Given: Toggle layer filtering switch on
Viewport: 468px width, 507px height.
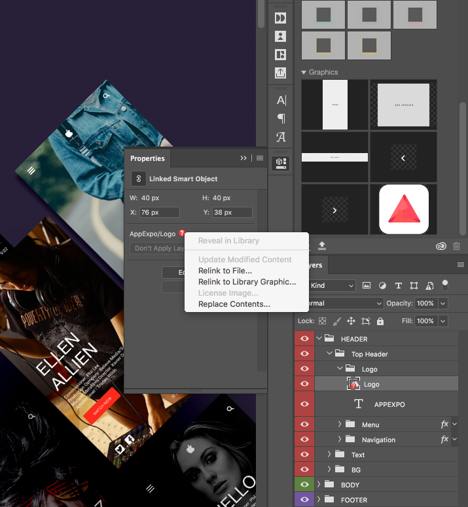Looking at the screenshot, I should [x=445, y=285].
